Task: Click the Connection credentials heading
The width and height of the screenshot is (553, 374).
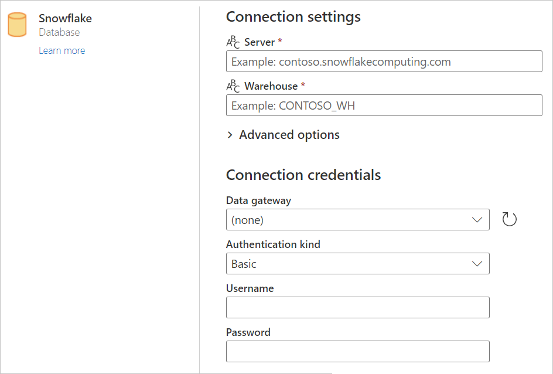Action: tap(303, 175)
